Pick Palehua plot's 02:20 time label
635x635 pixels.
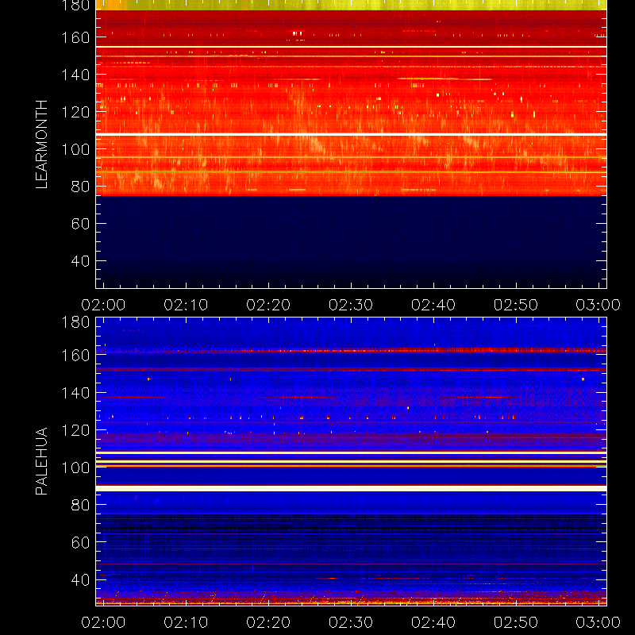tap(268, 622)
